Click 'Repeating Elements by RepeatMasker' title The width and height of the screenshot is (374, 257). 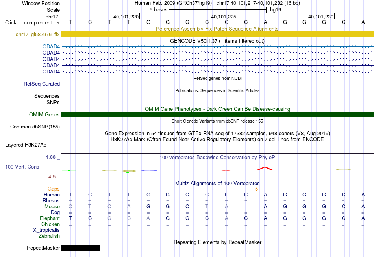[218, 242]
